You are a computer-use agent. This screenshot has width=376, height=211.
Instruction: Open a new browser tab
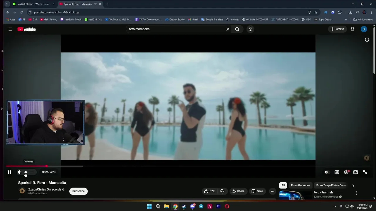107,4
